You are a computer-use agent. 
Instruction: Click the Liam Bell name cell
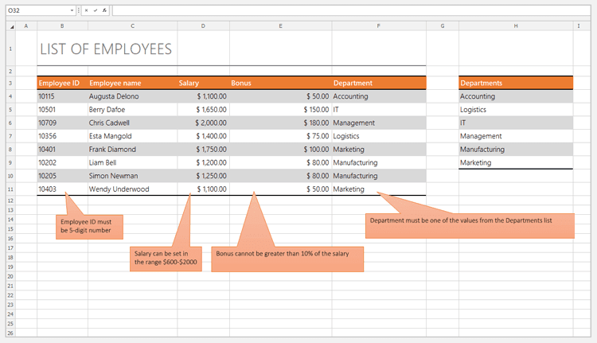[132, 162]
